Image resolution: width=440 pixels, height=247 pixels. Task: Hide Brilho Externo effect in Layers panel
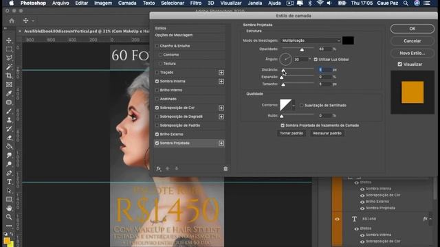pos(362,202)
